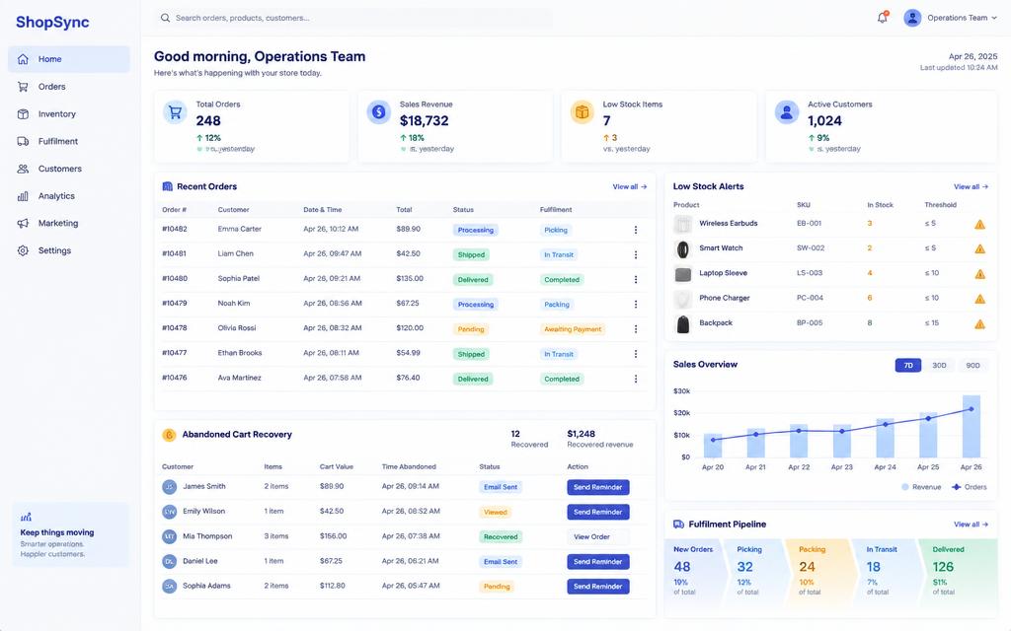Viewport: 1011px width, 631px height.
Task: Click the search orders, products, customers field
Action: 353,18
